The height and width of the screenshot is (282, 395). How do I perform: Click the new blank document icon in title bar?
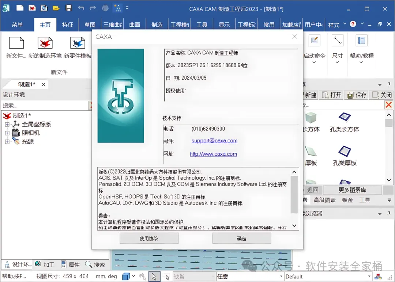20,8
